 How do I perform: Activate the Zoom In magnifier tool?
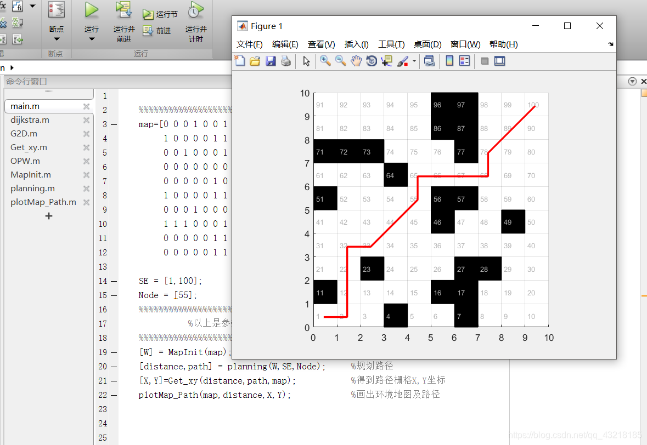pos(325,61)
